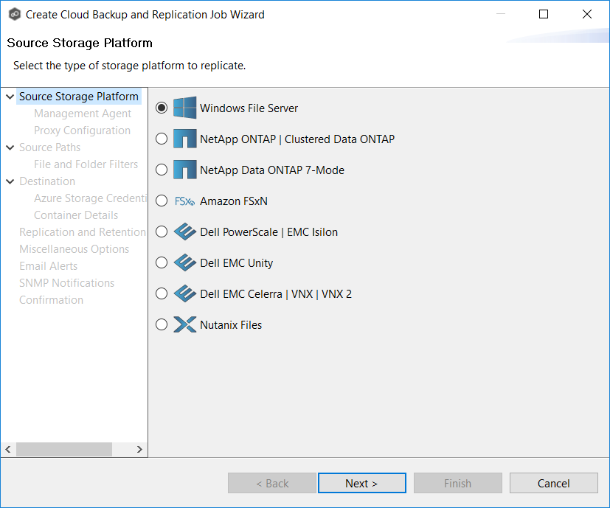Screen dimensions: 610x508
Task: Collapse the Source Paths tree section
Action: 9,147
